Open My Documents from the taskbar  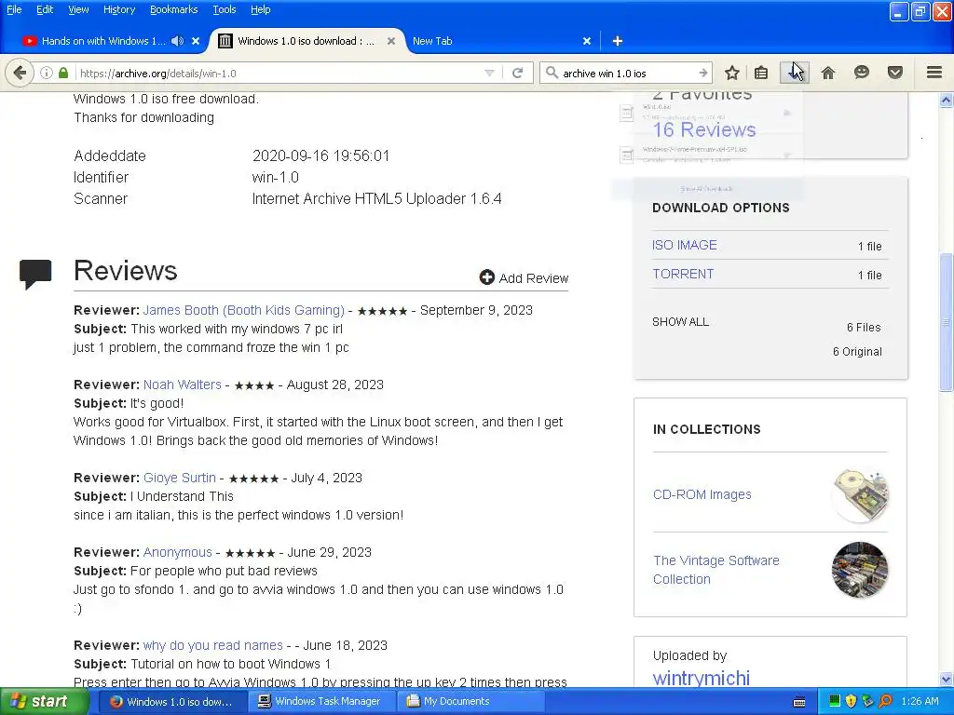pyautogui.click(x=469, y=702)
